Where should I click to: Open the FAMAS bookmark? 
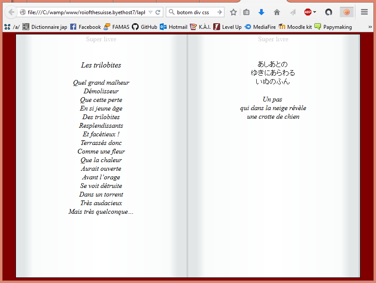point(117,27)
